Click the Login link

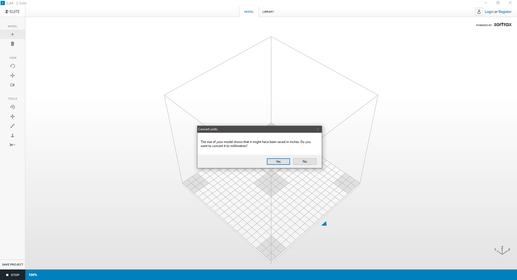pyautogui.click(x=489, y=12)
